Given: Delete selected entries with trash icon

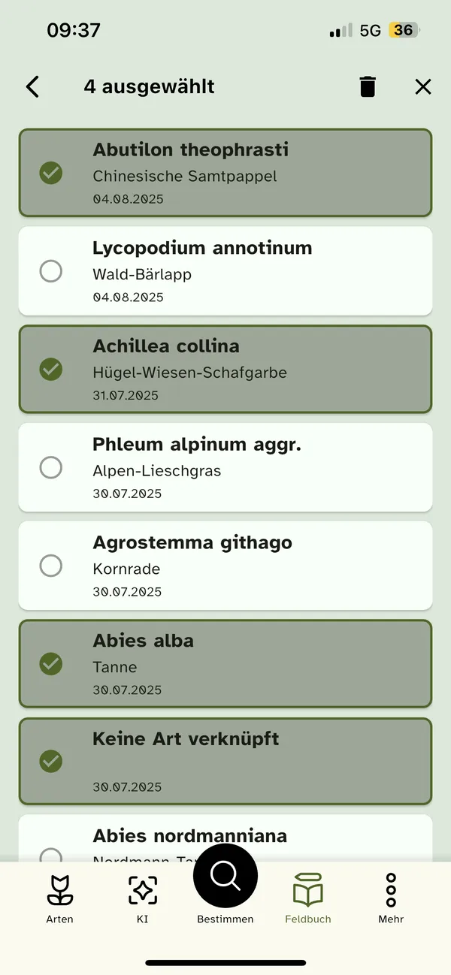Looking at the screenshot, I should [x=367, y=87].
